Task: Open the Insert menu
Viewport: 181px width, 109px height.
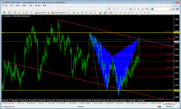Action: point(17,5)
